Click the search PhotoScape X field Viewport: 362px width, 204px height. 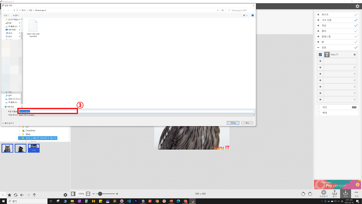coord(241,10)
